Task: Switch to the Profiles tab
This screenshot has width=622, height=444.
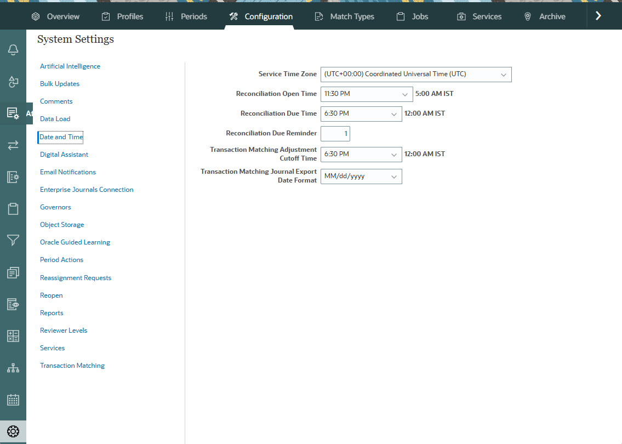Action: (x=122, y=16)
